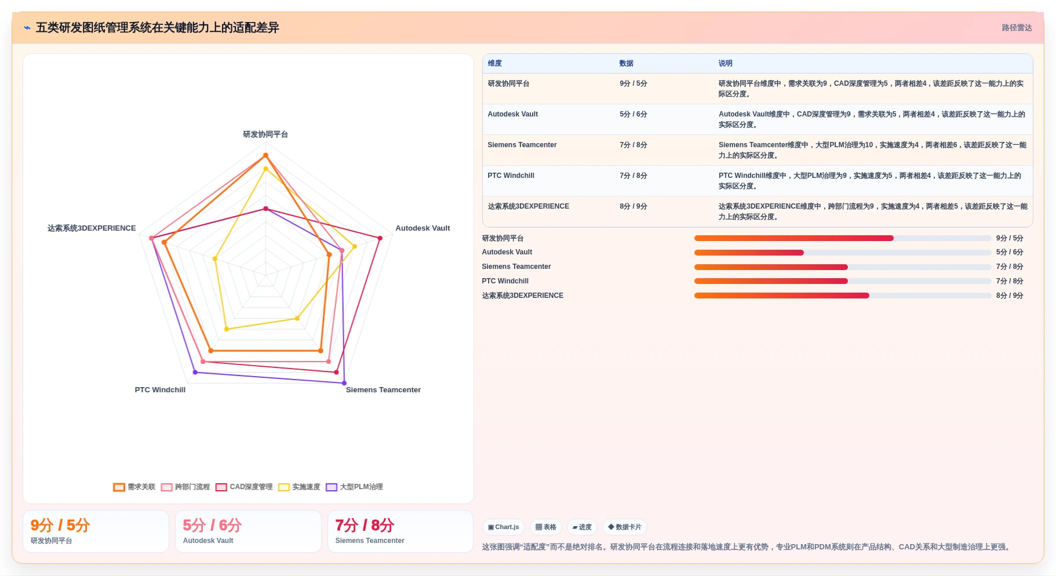This screenshot has height=576, width=1056.
Task: Click the 数据卡片 tag chip
Action: (625, 527)
